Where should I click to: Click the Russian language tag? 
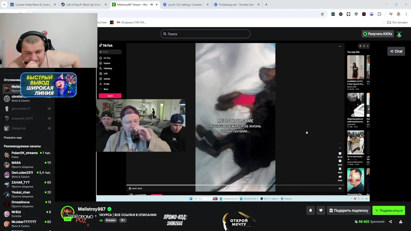click(111, 220)
